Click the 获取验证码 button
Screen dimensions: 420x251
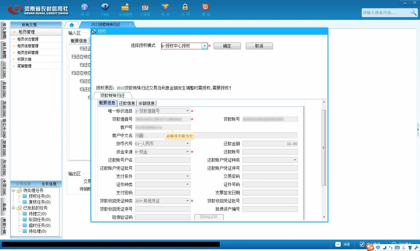[209, 217]
